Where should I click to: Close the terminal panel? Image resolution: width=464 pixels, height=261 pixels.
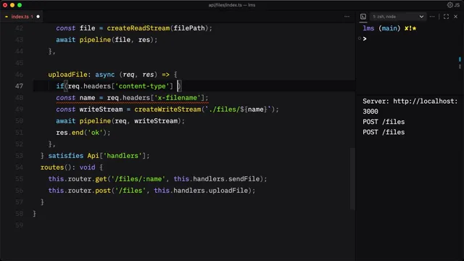456,17
